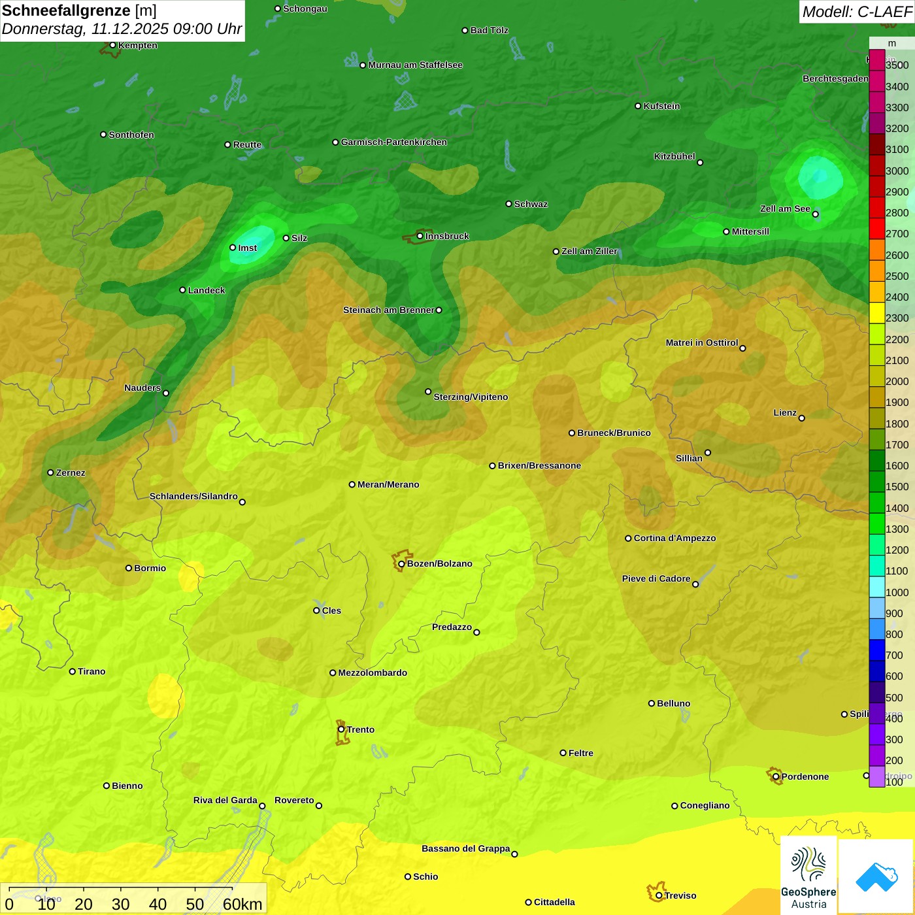Viewport: 915px width, 915px height.
Task: Click the Predazzo label
Action: [x=452, y=627]
